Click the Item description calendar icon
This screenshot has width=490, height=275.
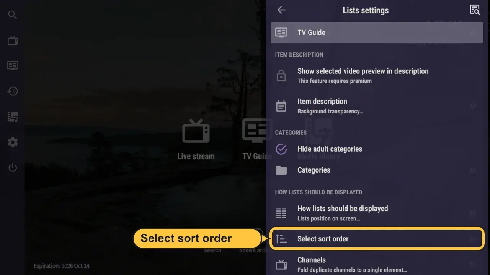pos(281,106)
